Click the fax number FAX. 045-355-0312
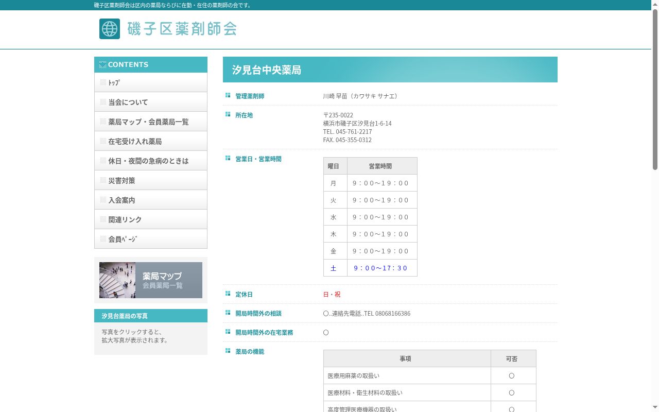Image resolution: width=659 pixels, height=412 pixels. pyautogui.click(x=348, y=140)
